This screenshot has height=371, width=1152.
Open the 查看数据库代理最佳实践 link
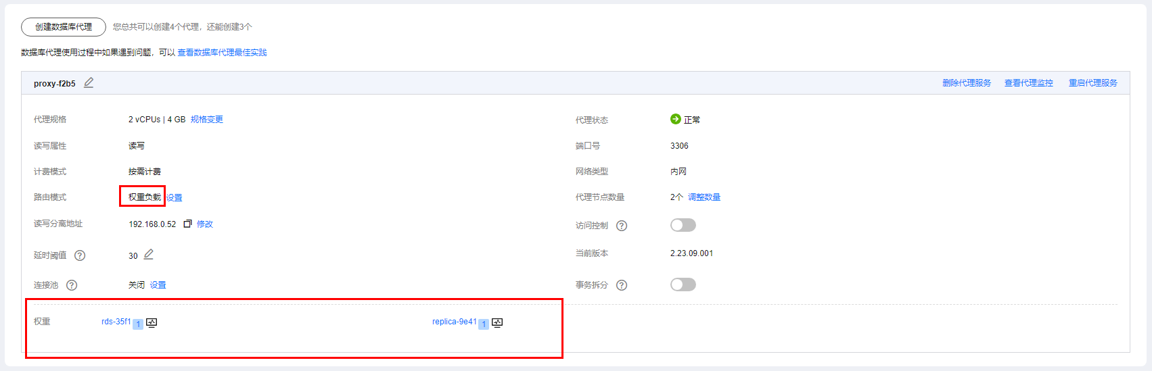pyautogui.click(x=222, y=53)
